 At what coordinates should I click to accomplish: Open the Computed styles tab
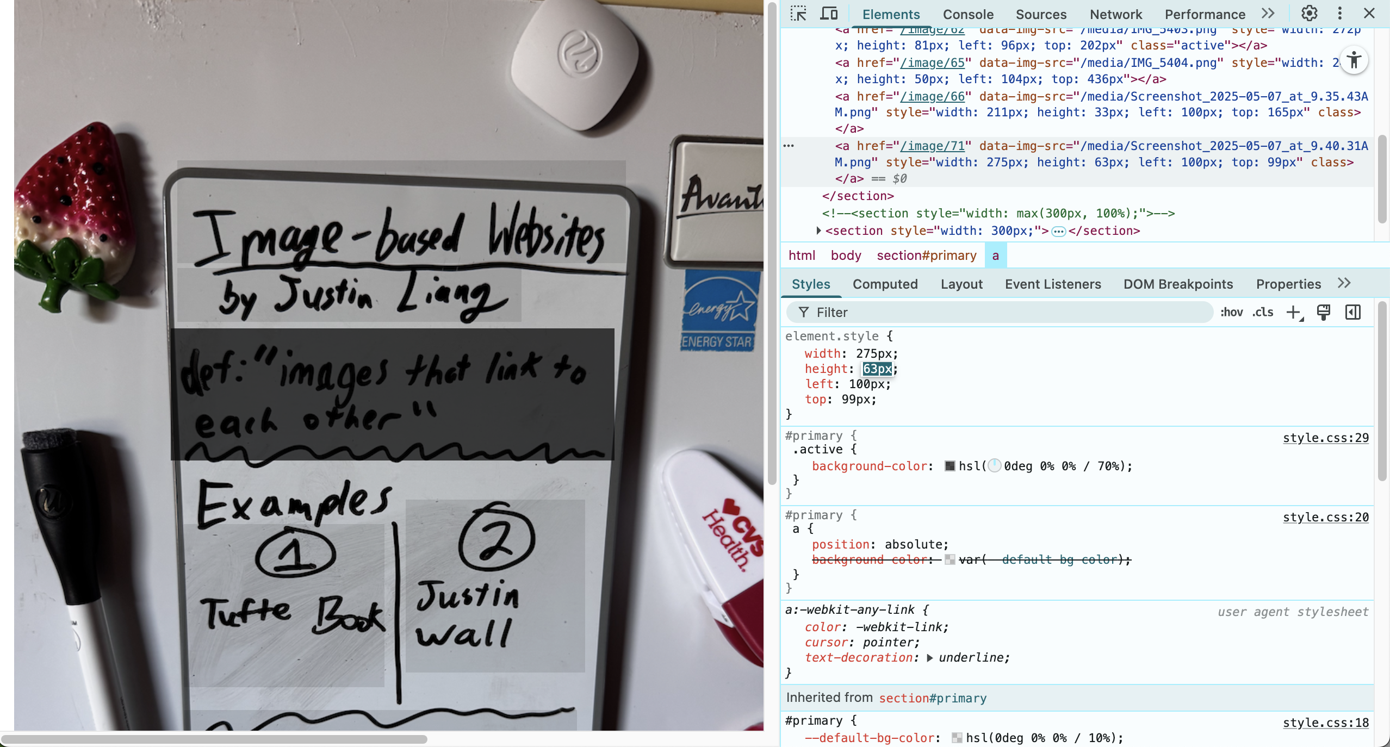(885, 284)
